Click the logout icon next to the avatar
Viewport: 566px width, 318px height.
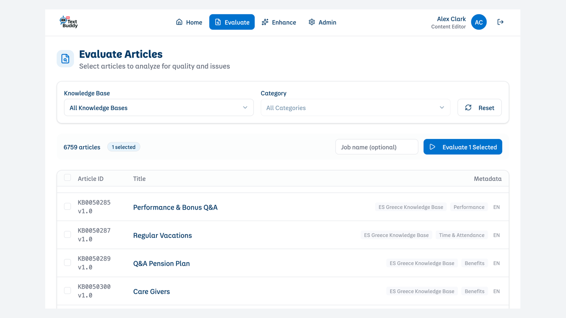(500, 22)
